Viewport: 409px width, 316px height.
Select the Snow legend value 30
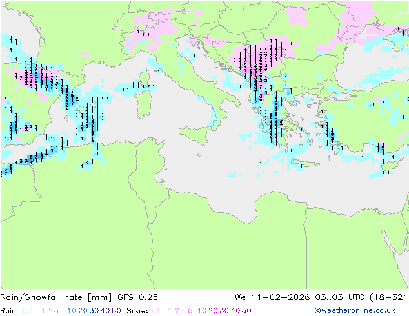coord(224,311)
